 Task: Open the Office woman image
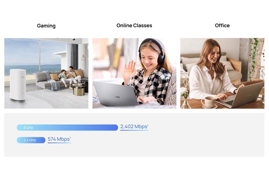(222, 73)
